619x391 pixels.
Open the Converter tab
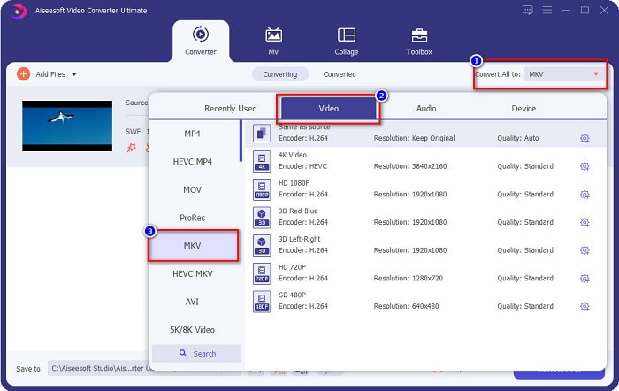[201, 42]
